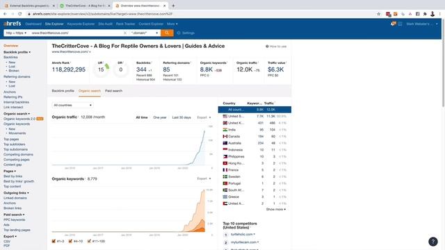
Task: Open the More menu in top navigation
Action: 172,24
